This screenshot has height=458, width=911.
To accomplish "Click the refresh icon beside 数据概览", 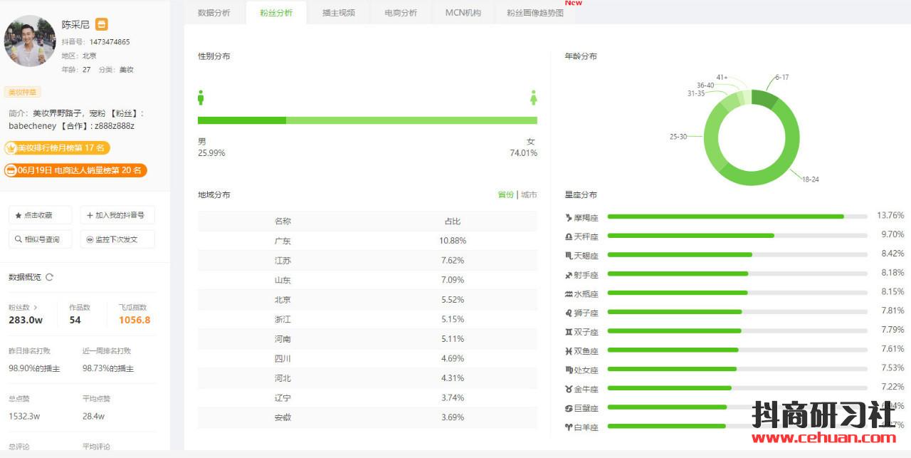I will 49,277.
